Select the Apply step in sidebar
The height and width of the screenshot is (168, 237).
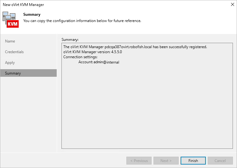pyautogui.click(x=10, y=63)
